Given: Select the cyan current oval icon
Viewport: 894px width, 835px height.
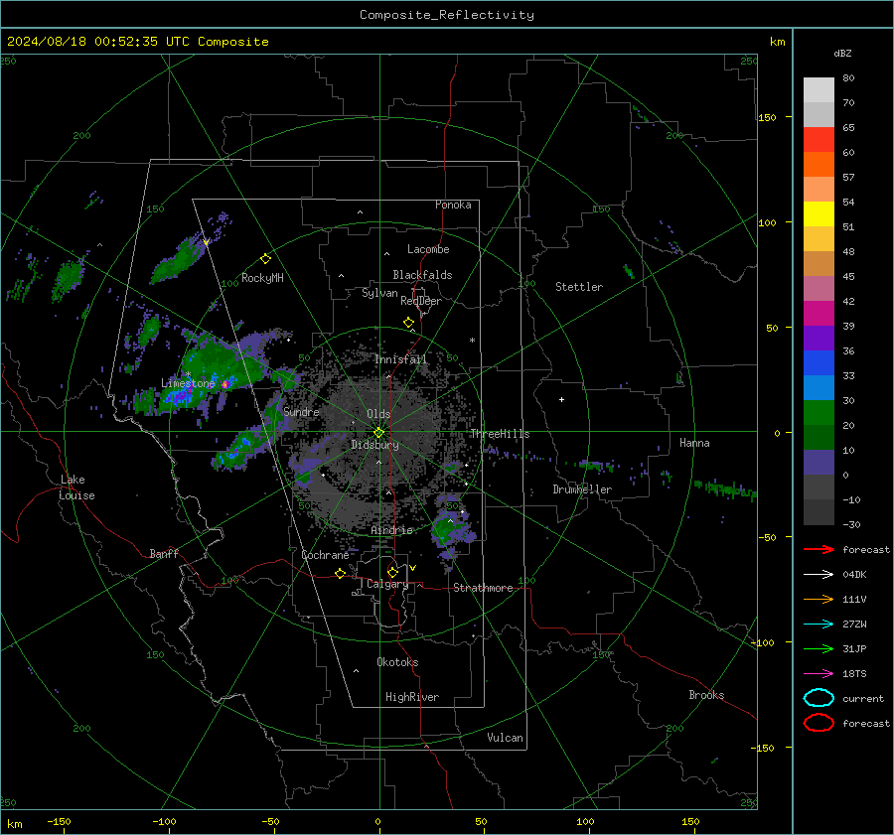Looking at the screenshot, I should coord(819,698).
